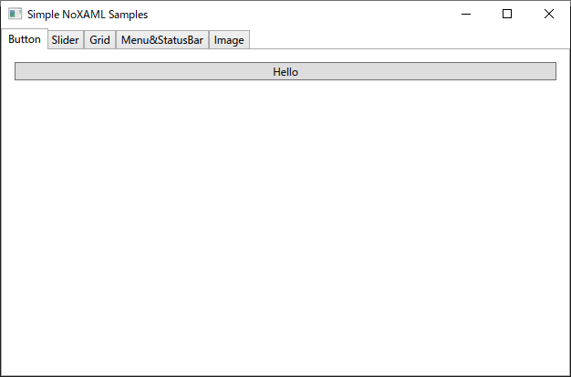
Task: Click empty content area below the Hello button
Action: pos(285,226)
